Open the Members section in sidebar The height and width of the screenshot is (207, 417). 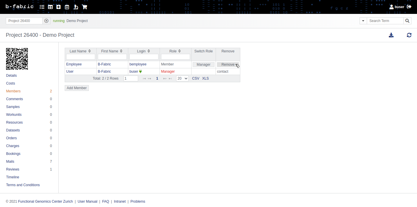[x=13, y=91]
